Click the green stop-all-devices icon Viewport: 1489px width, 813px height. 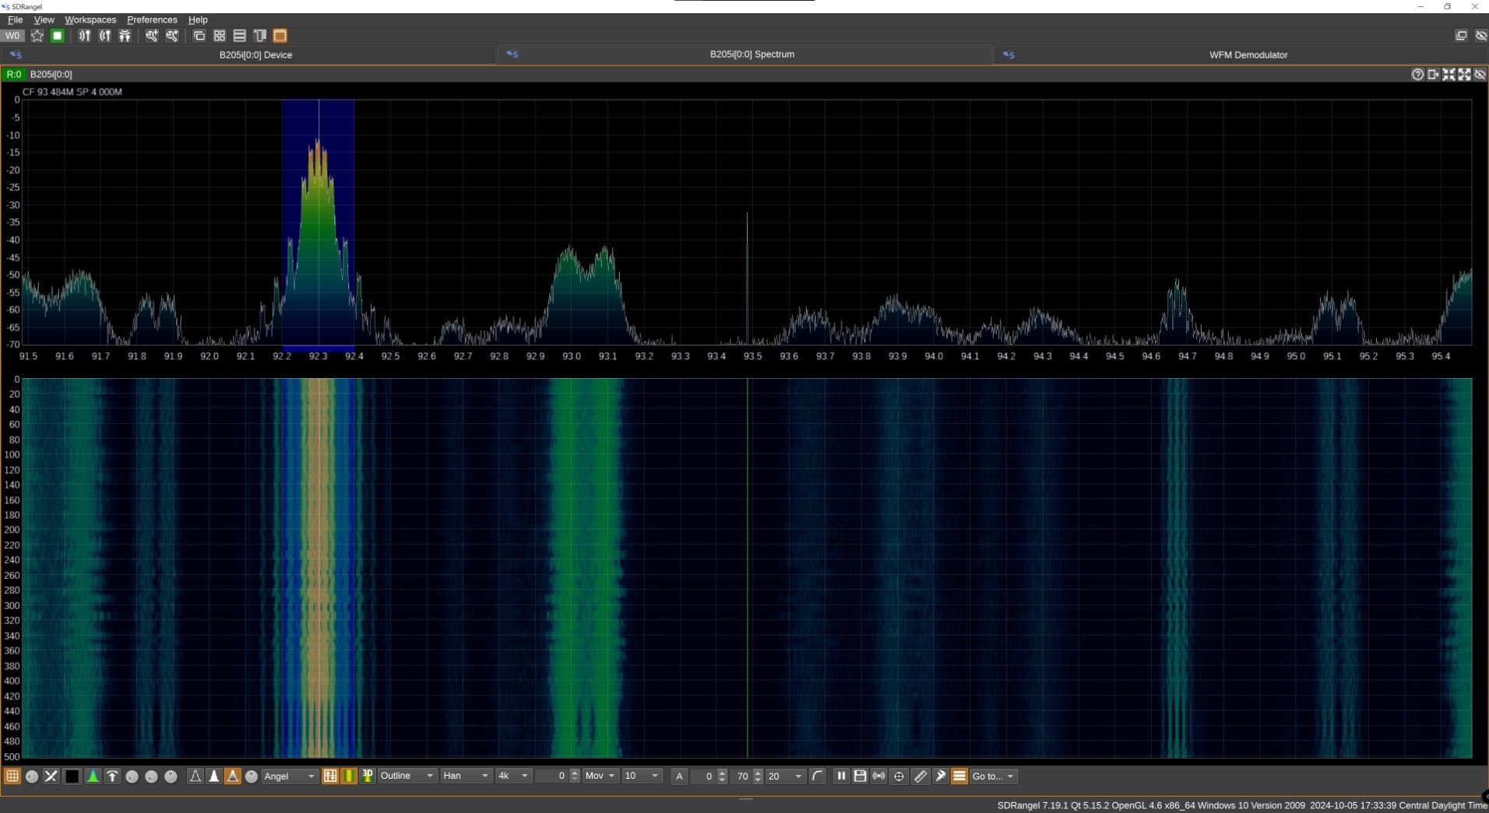(57, 36)
